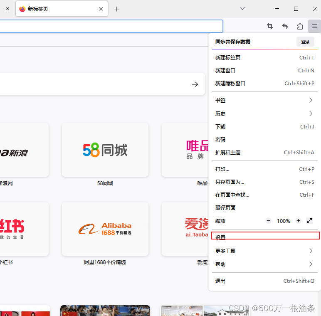Open a new tab with plus icon
Image resolution: width=321 pixels, height=316 pixels.
[x=117, y=9]
